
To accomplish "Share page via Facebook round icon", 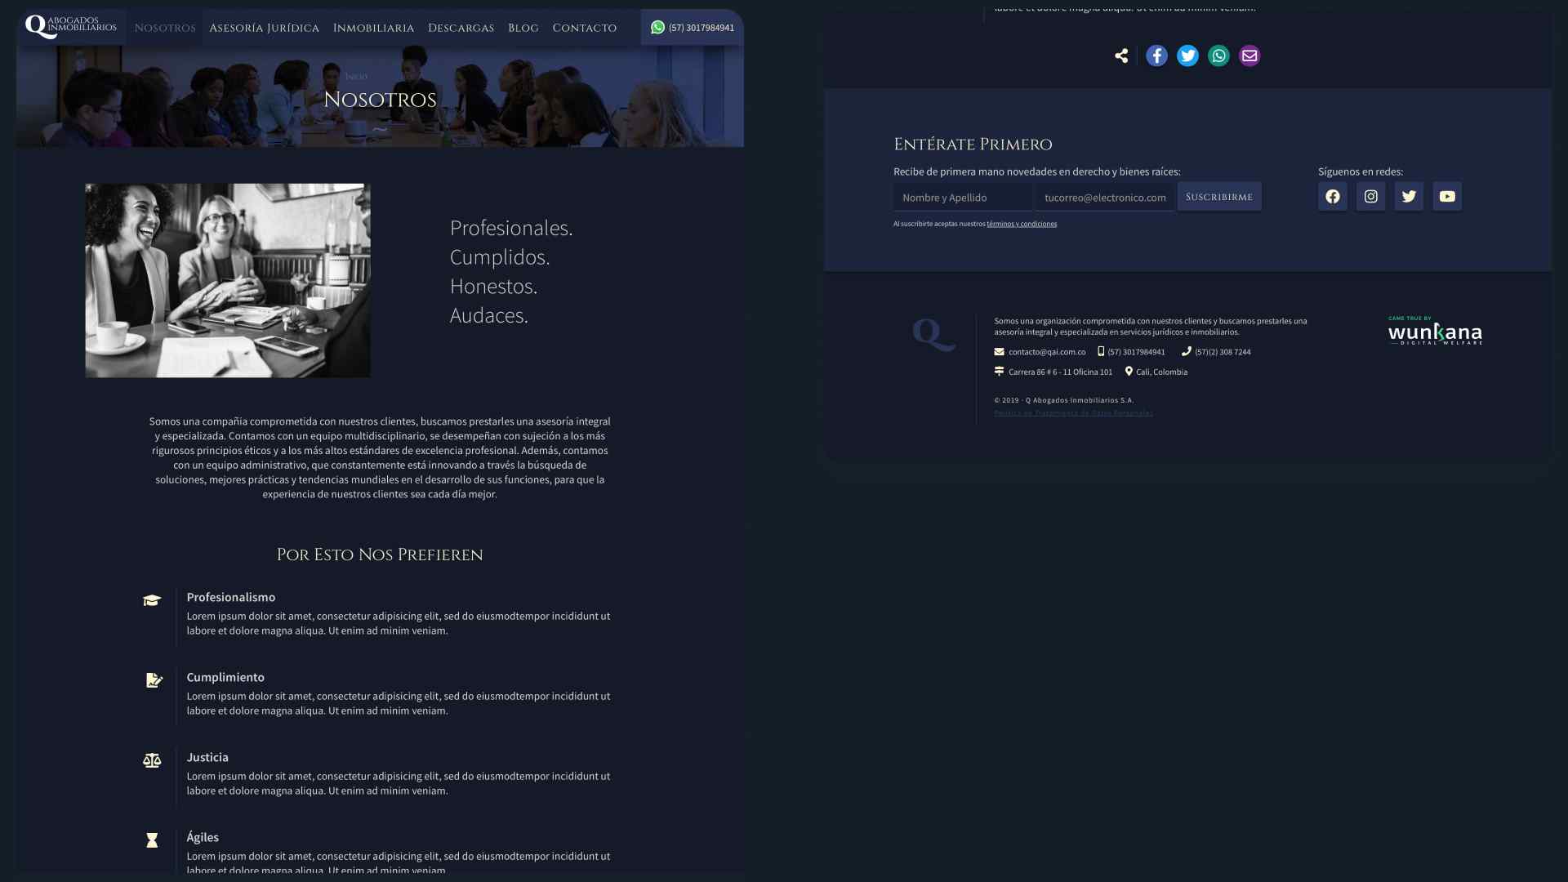I will click(1156, 56).
